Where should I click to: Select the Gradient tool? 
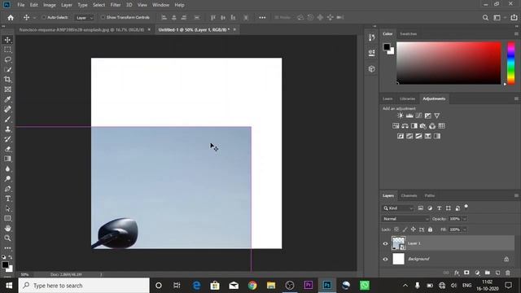(x=7, y=159)
